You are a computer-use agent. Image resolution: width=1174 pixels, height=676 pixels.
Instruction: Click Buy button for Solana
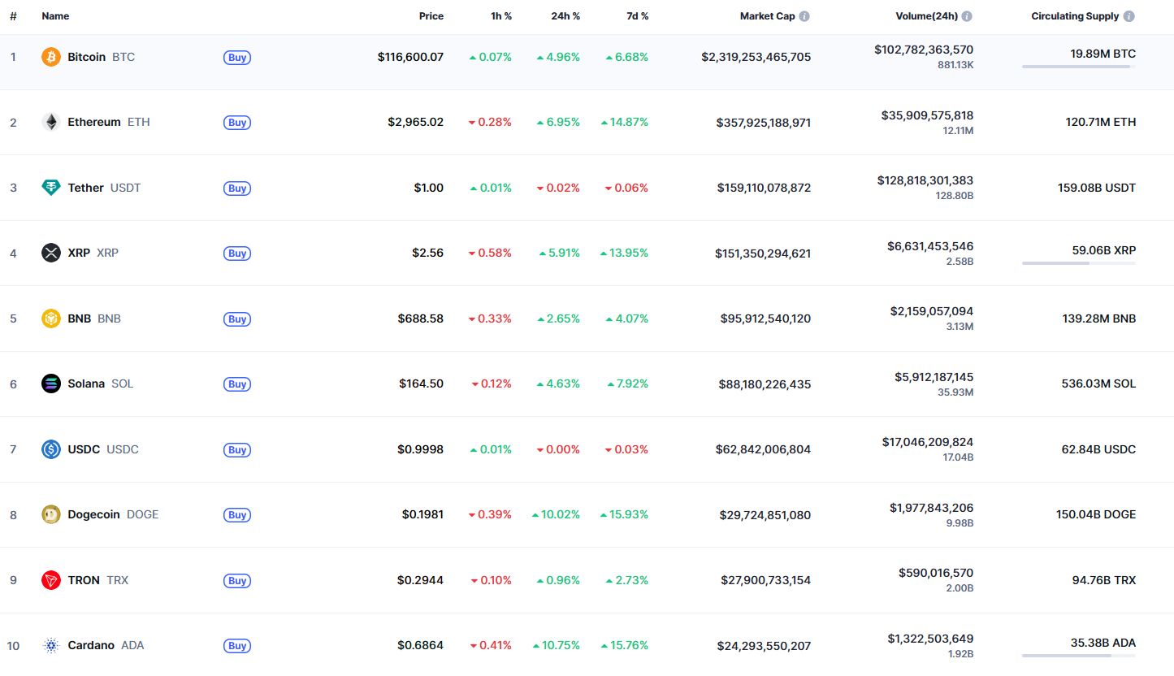[x=237, y=384]
